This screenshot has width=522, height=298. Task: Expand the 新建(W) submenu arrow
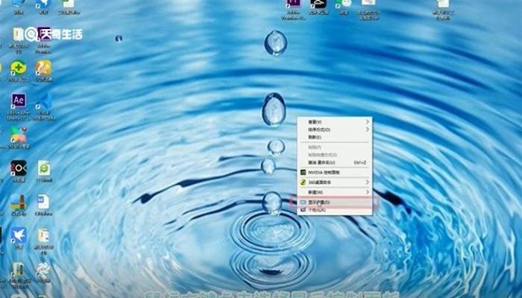368,192
